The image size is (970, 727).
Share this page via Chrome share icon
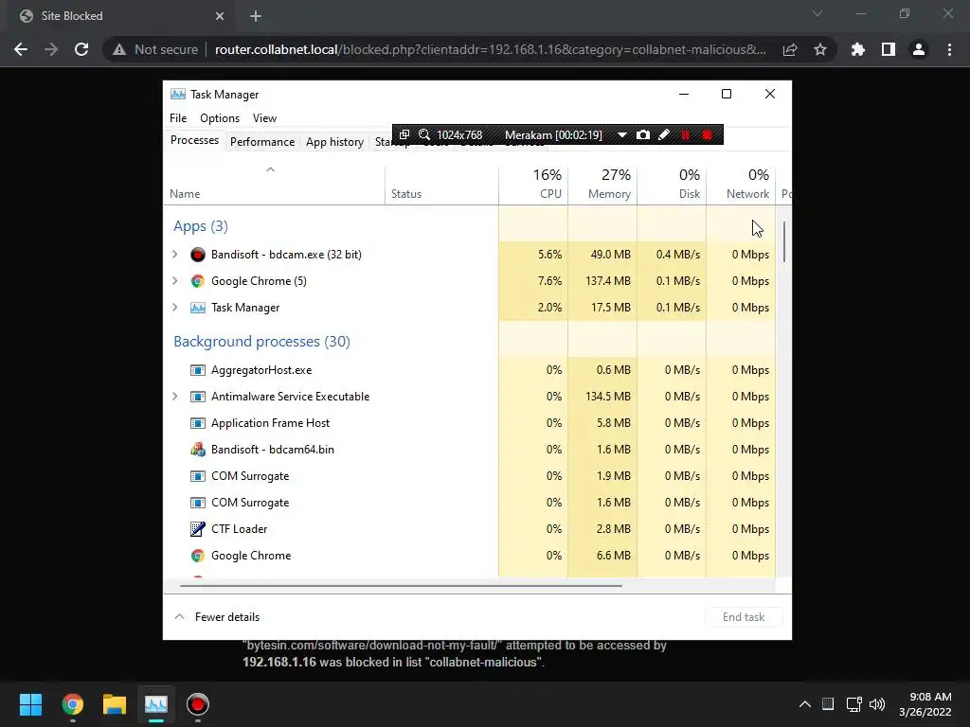pyautogui.click(x=790, y=49)
